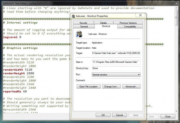Select the General tab

[x=84, y=26]
